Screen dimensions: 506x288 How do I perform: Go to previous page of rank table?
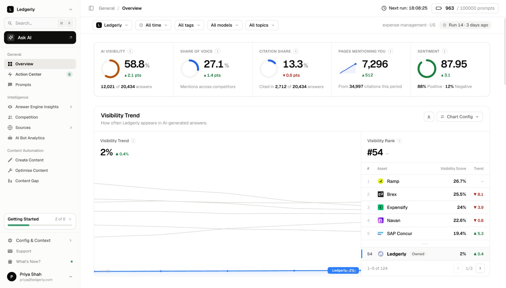click(458, 268)
